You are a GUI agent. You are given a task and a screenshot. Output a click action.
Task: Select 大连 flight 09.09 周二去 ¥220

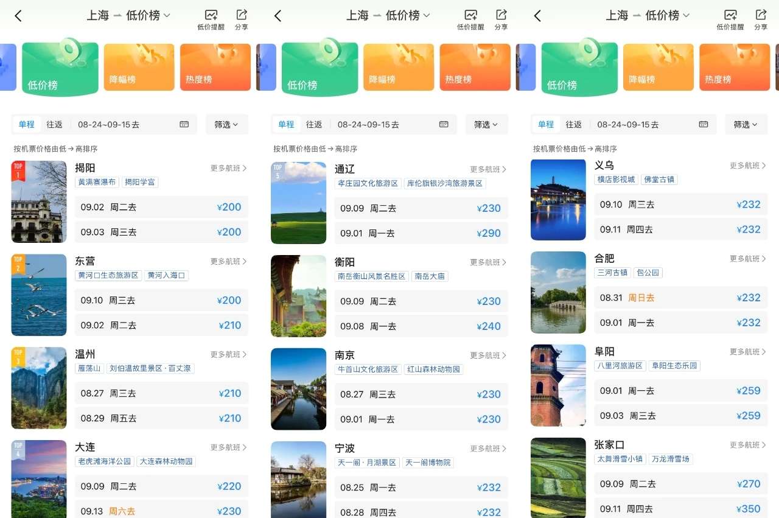tap(161, 486)
